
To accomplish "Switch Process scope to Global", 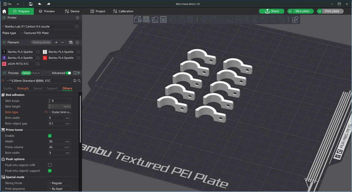I will coord(26,73).
